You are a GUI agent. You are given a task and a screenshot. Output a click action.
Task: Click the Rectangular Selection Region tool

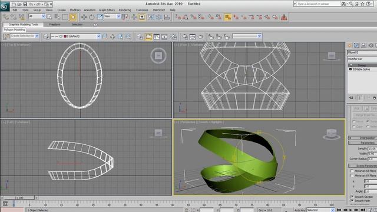[x=65, y=17]
